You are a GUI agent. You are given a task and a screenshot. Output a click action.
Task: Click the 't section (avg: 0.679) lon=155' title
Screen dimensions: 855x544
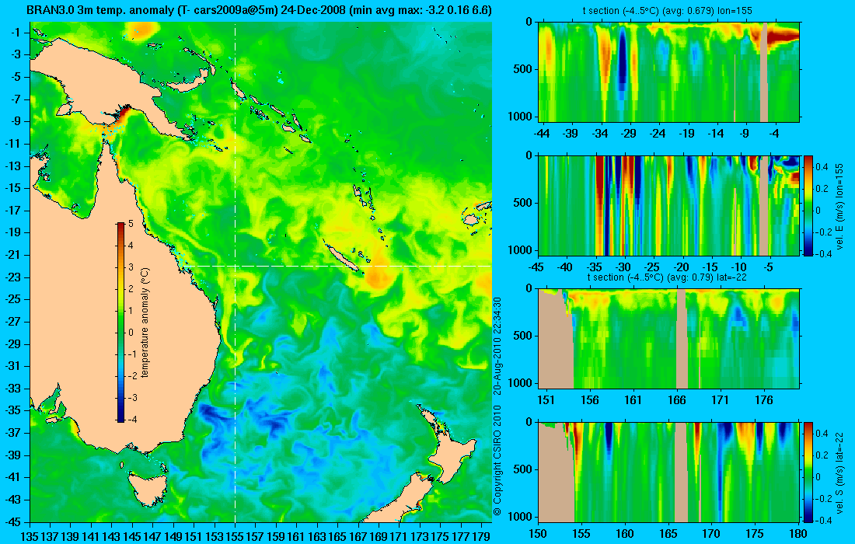point(668,11)
